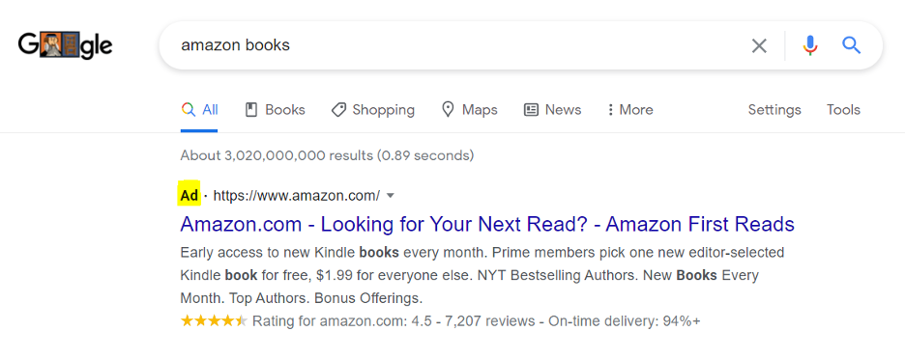Click the amazon.com ad URL
Viewport: 905px width, 359px height.
coord(297,196)
